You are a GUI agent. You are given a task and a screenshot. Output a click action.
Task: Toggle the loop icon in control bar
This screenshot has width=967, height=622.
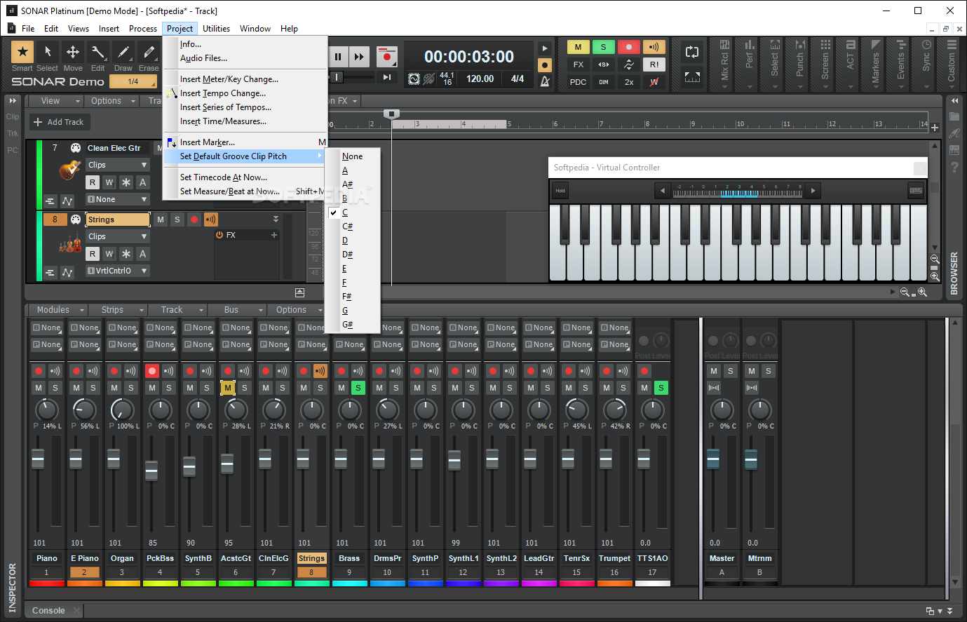692,52
